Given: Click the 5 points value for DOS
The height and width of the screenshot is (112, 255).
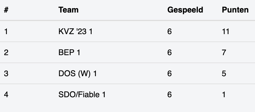Looking at the screenshot, I should point(224,74).
